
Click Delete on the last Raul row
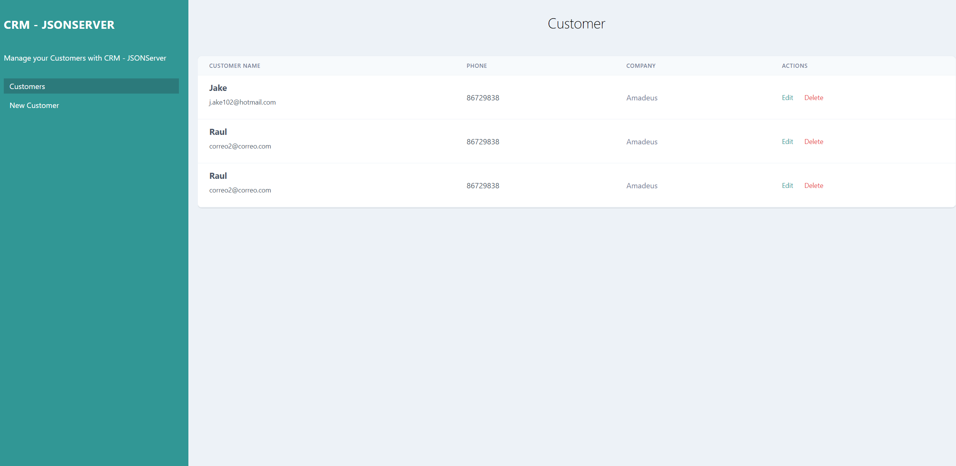(x=813, y=186)
